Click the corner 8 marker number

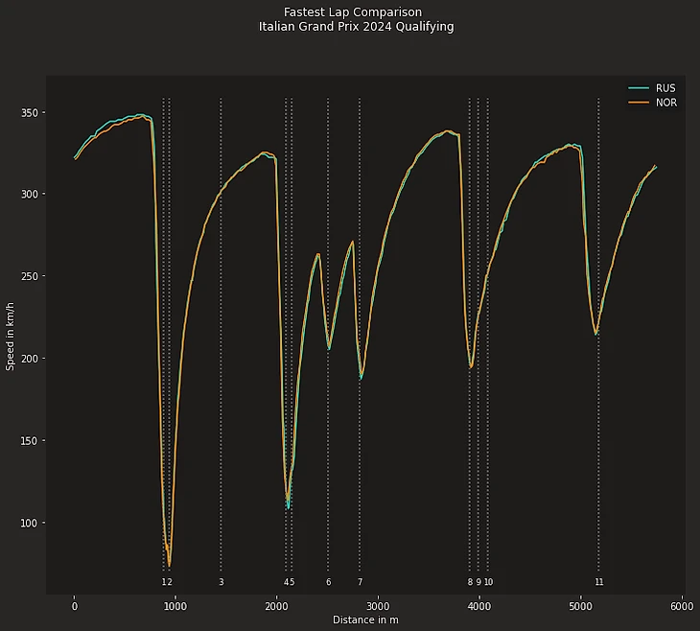click(470, 582)
